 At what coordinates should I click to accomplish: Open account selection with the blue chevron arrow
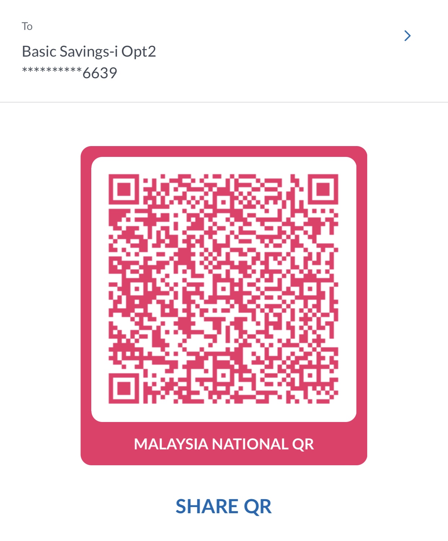pyautogui.click(x=408, y=36)
